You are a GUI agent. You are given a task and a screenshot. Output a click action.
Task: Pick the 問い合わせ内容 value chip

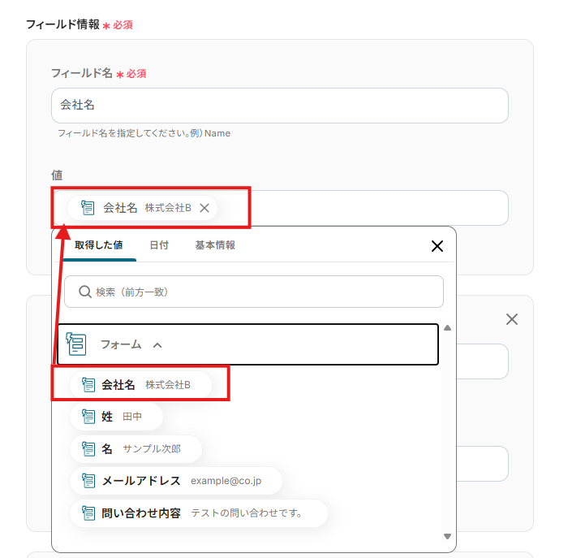[200, 513]
